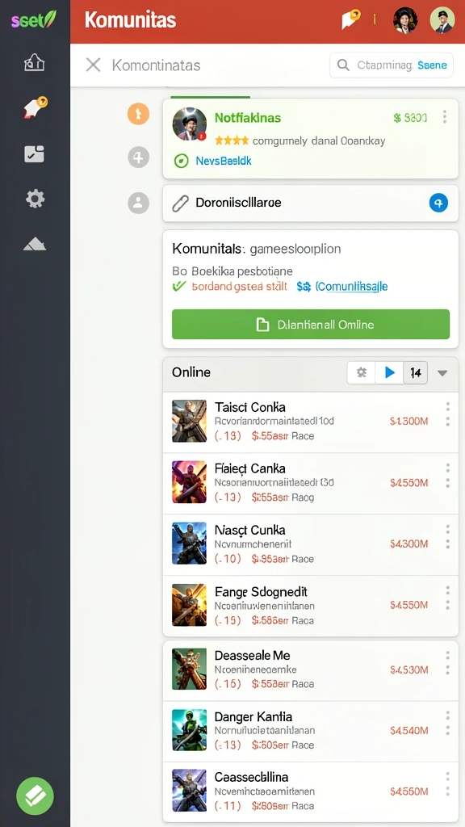The width and height of the screenshot is (465, 827).
Task: Open the home icon in the sidebar
Action: tap(35, 63)
